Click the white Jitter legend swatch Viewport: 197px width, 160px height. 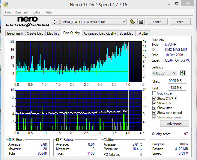(105, 140)
